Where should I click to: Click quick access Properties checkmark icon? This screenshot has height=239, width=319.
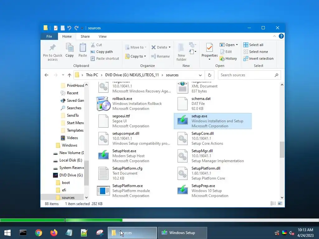55,28
